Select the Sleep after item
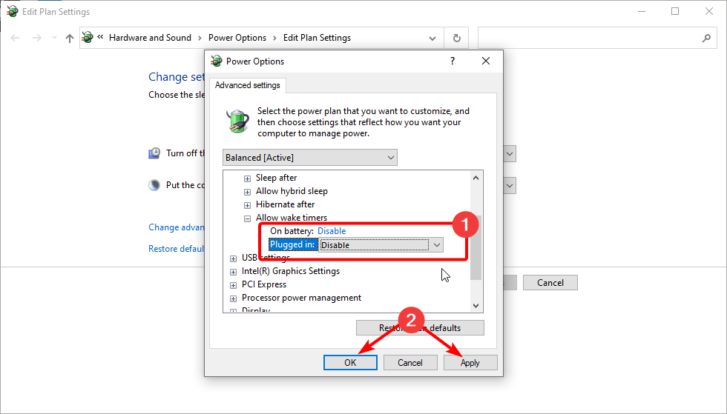 (276, 177)
